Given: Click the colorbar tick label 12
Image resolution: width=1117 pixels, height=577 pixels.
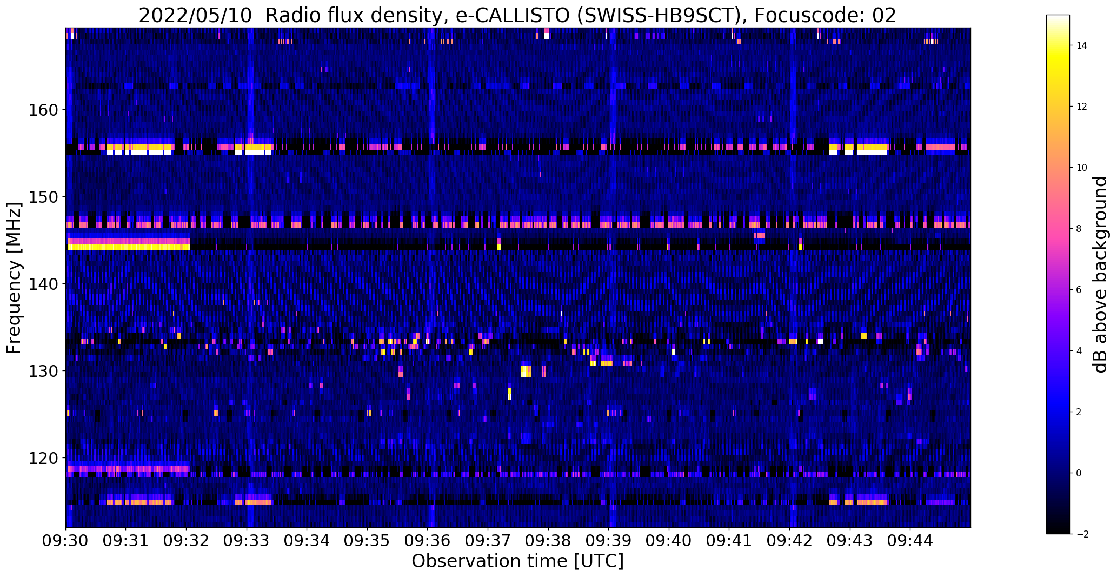Looking at the screenshot, I should [x=1082, y=107].
